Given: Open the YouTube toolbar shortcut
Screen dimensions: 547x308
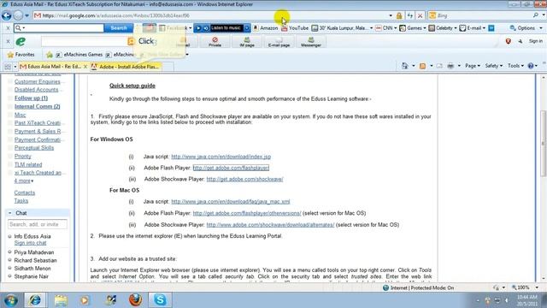Looking at the screenshot, I should tap(295, 28).
